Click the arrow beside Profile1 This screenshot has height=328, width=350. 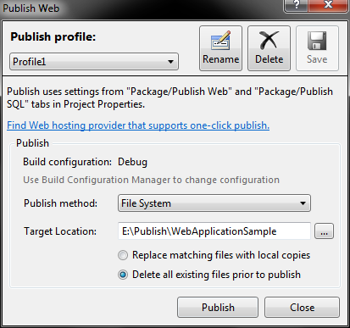pyautogui.click(x=170, y=61)
